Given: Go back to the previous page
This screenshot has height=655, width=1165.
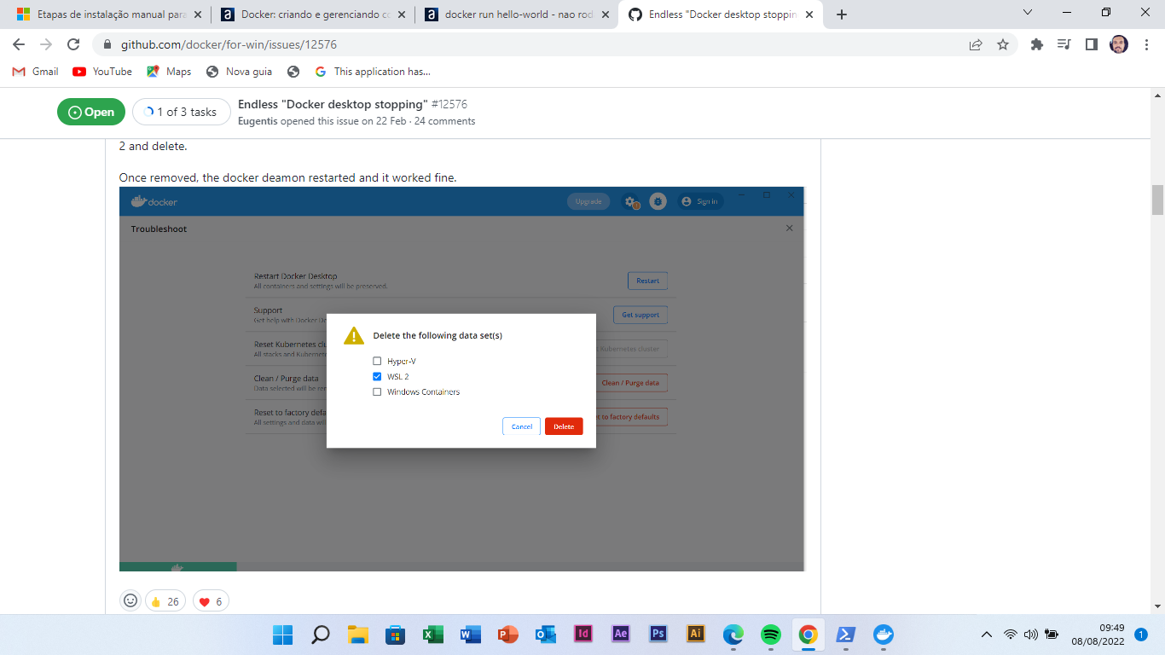Looking at the screenshot, I should pyautogui.click(x=19, y=44).
